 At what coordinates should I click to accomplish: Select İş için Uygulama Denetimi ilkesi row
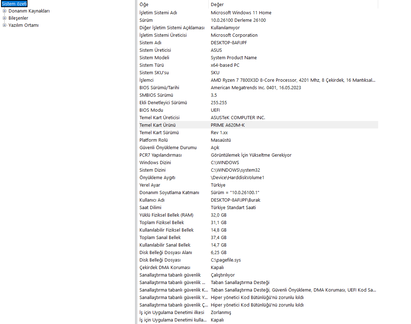(258, 313)
